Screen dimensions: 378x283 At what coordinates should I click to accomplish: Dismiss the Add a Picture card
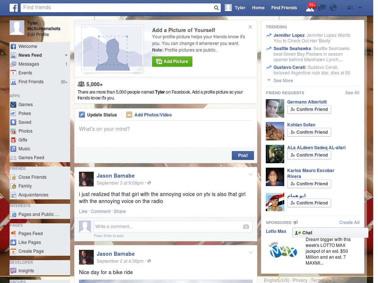(250, 27)
